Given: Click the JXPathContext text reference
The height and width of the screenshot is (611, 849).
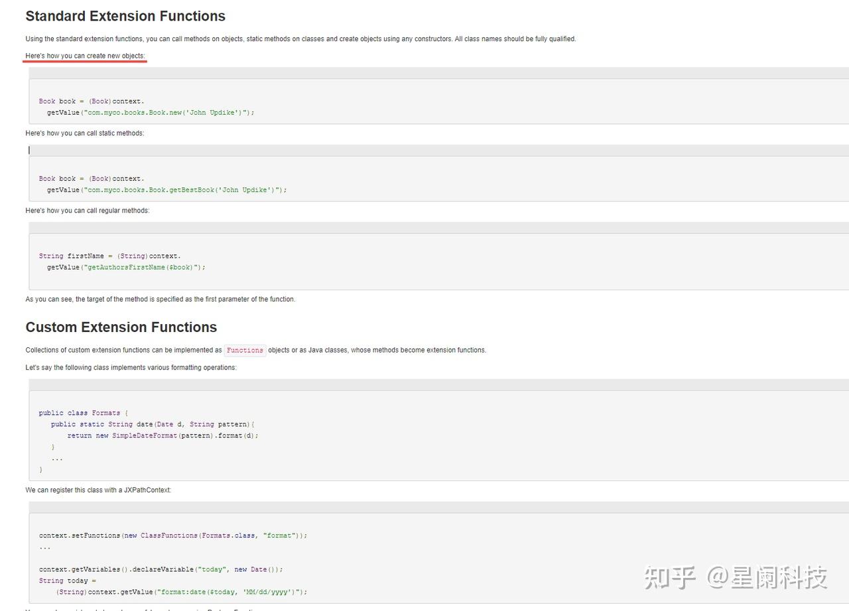Looking at the screenshot, I should (148, 490).
